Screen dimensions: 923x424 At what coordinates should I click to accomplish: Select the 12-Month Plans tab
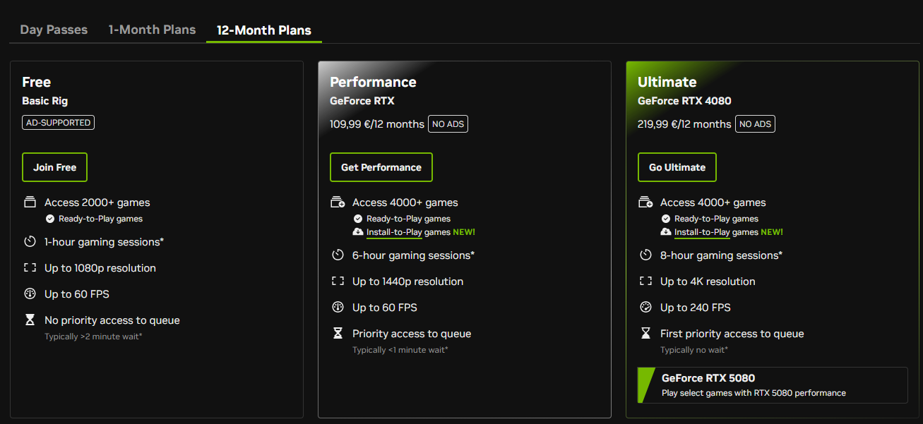(263, 30)
